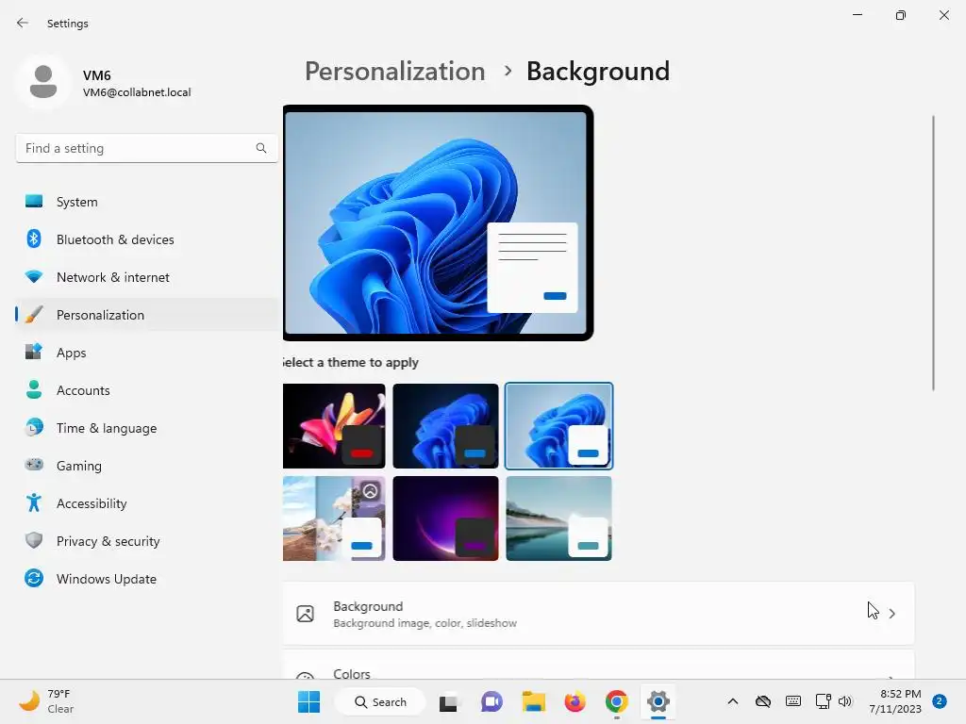Click the Windows Update refresh icon
Image resolution: width=966 pixels, height=724 pixels.
[x=34, y=578]
